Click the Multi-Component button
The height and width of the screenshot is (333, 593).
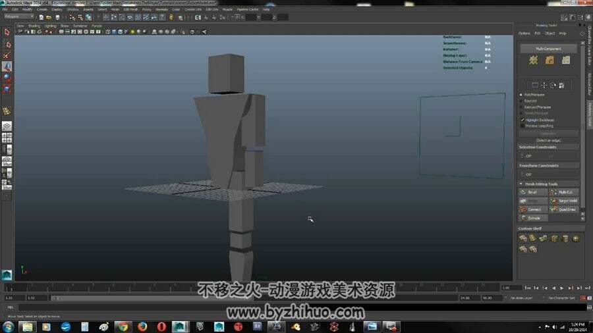point(548,49)
